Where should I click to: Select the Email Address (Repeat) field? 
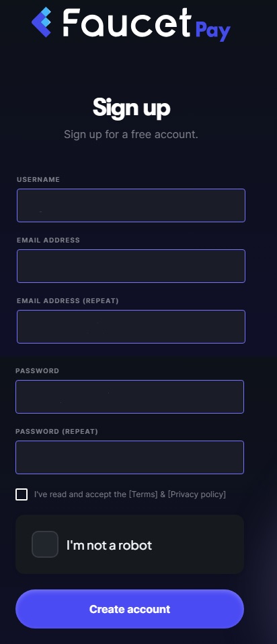click(x=131, y=327)
